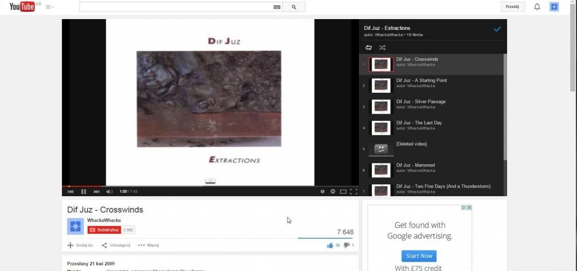Click Dodaj do button
The height and width of the screenshot is (271, 577).
(80, 245)
